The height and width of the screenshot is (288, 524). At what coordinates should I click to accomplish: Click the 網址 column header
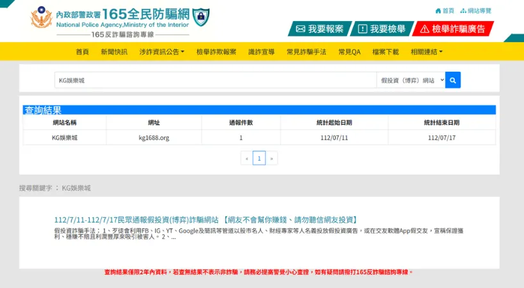[x=154, y=122]
